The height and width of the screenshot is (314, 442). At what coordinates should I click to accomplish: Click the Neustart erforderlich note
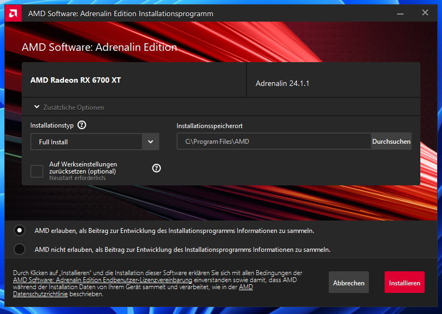(x=78, y=178)
